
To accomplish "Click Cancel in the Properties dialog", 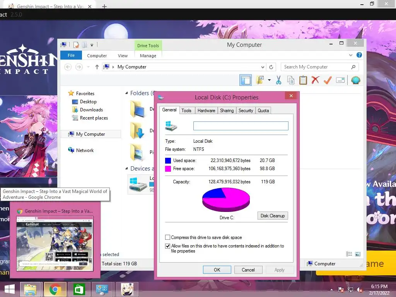I will click(x=248, y=270).
